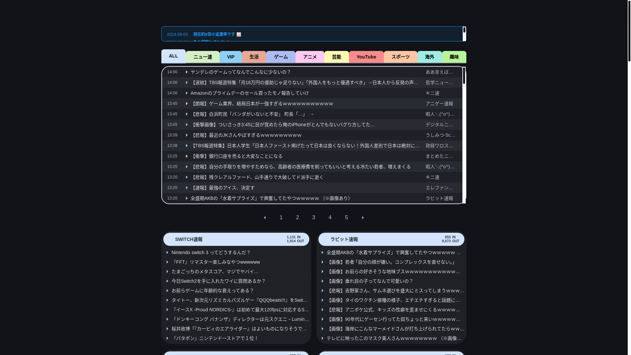631x355 pixels.
Task: Open 全盛期AKBの水着サプライズ headline in main list
Action: click(x=271, y=198)
